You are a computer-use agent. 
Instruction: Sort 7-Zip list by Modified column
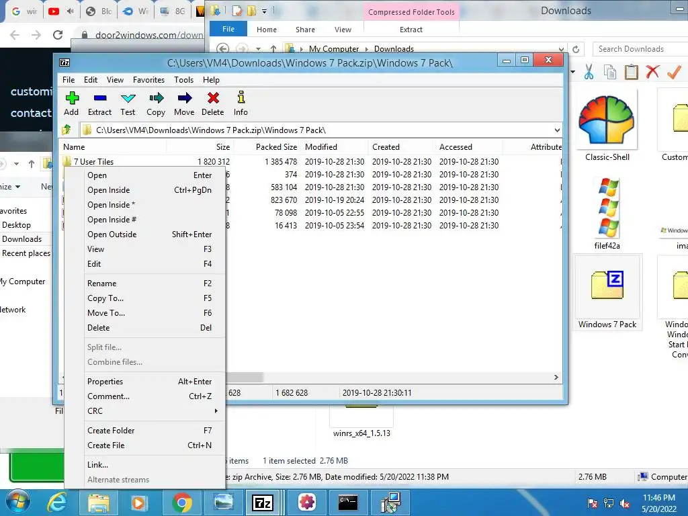(335, 147)
